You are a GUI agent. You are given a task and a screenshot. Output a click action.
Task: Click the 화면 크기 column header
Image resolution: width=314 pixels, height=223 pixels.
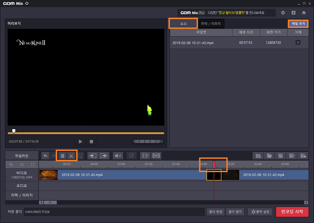pyautogui.click(x=273, y=32)
